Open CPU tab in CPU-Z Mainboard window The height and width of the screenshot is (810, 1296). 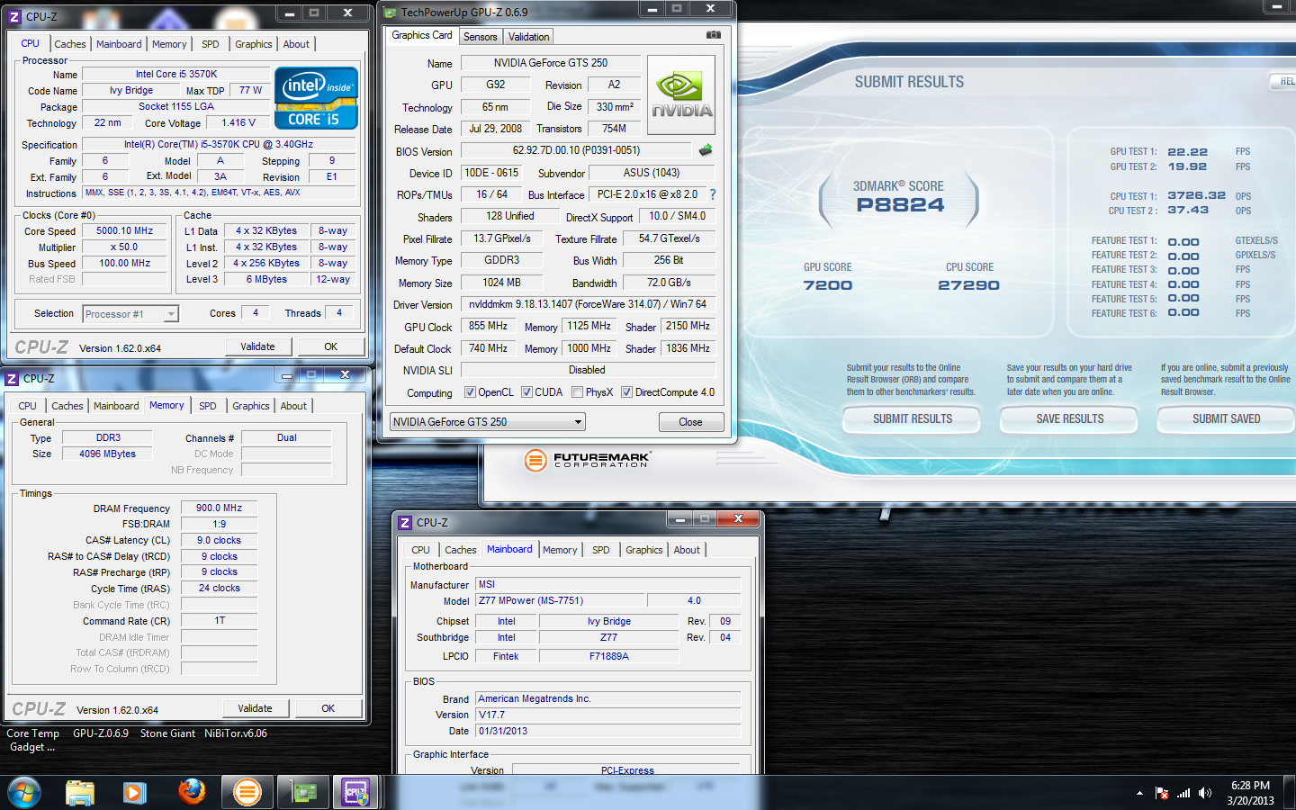[x=420, y=550]
